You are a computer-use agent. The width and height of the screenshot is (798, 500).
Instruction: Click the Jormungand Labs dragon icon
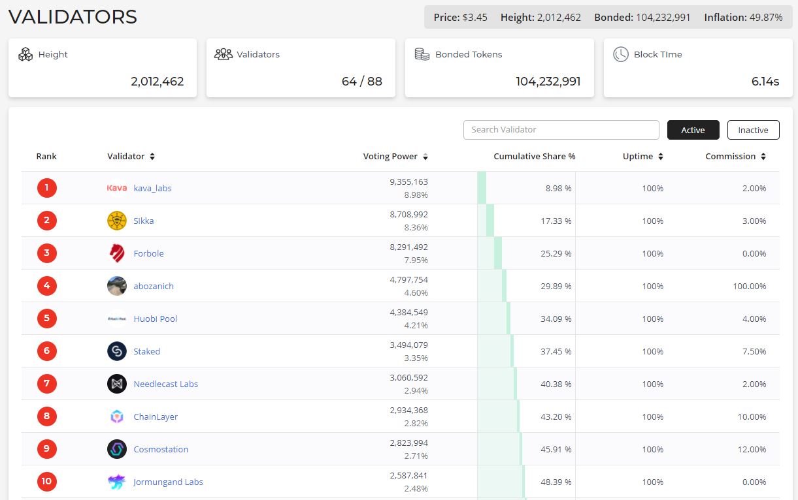pos(117,482)
